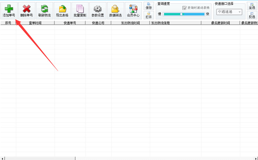Sort by 快递公司 column header
This screenshot has height=160, width=258.
click(x=98, y=23)
